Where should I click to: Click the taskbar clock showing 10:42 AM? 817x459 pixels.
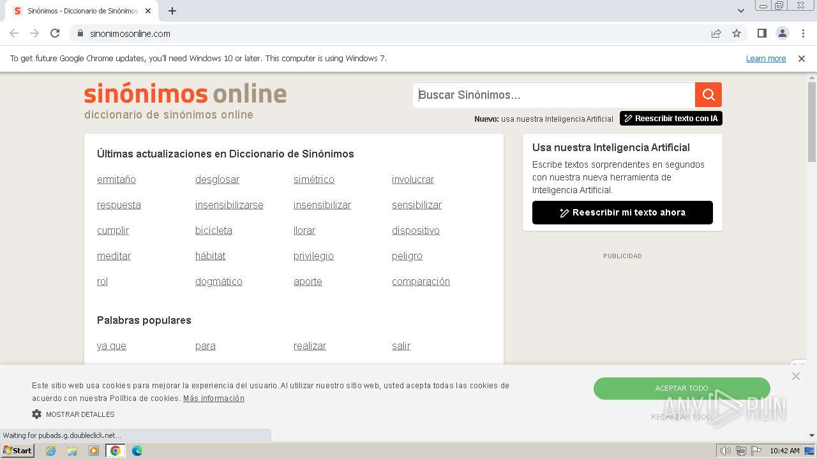(784, 451)
